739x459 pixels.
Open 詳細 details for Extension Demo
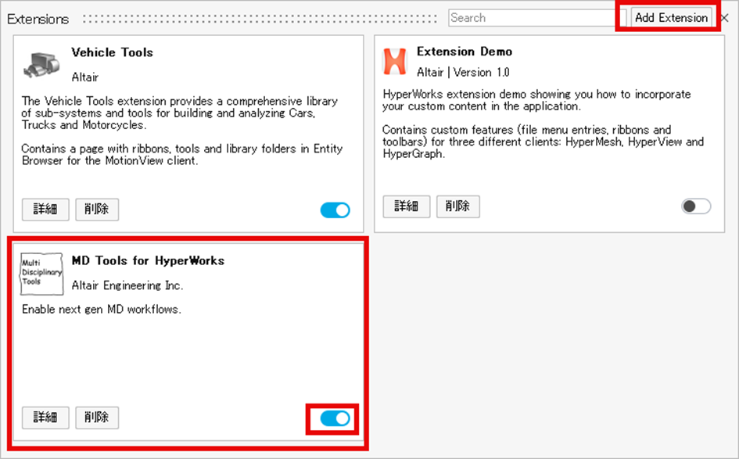[407, 206]
